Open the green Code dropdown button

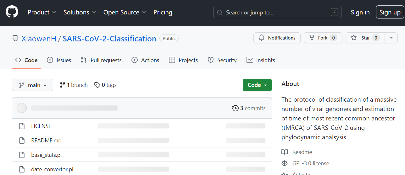pyautogui.click(x=257, y=85)
